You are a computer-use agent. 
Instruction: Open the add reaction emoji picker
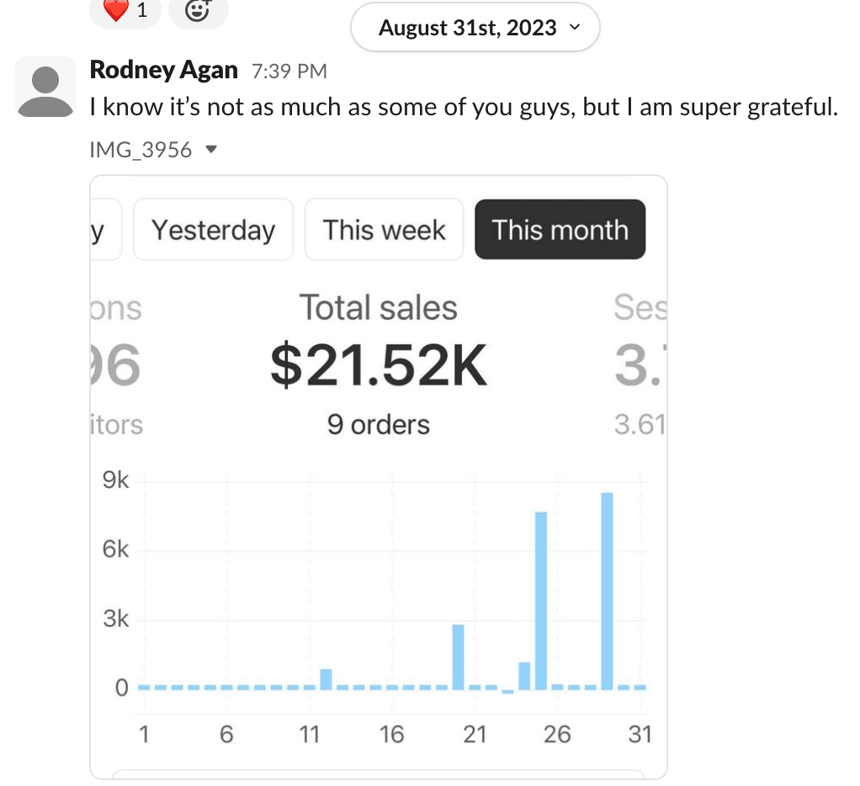click(198, 11)
